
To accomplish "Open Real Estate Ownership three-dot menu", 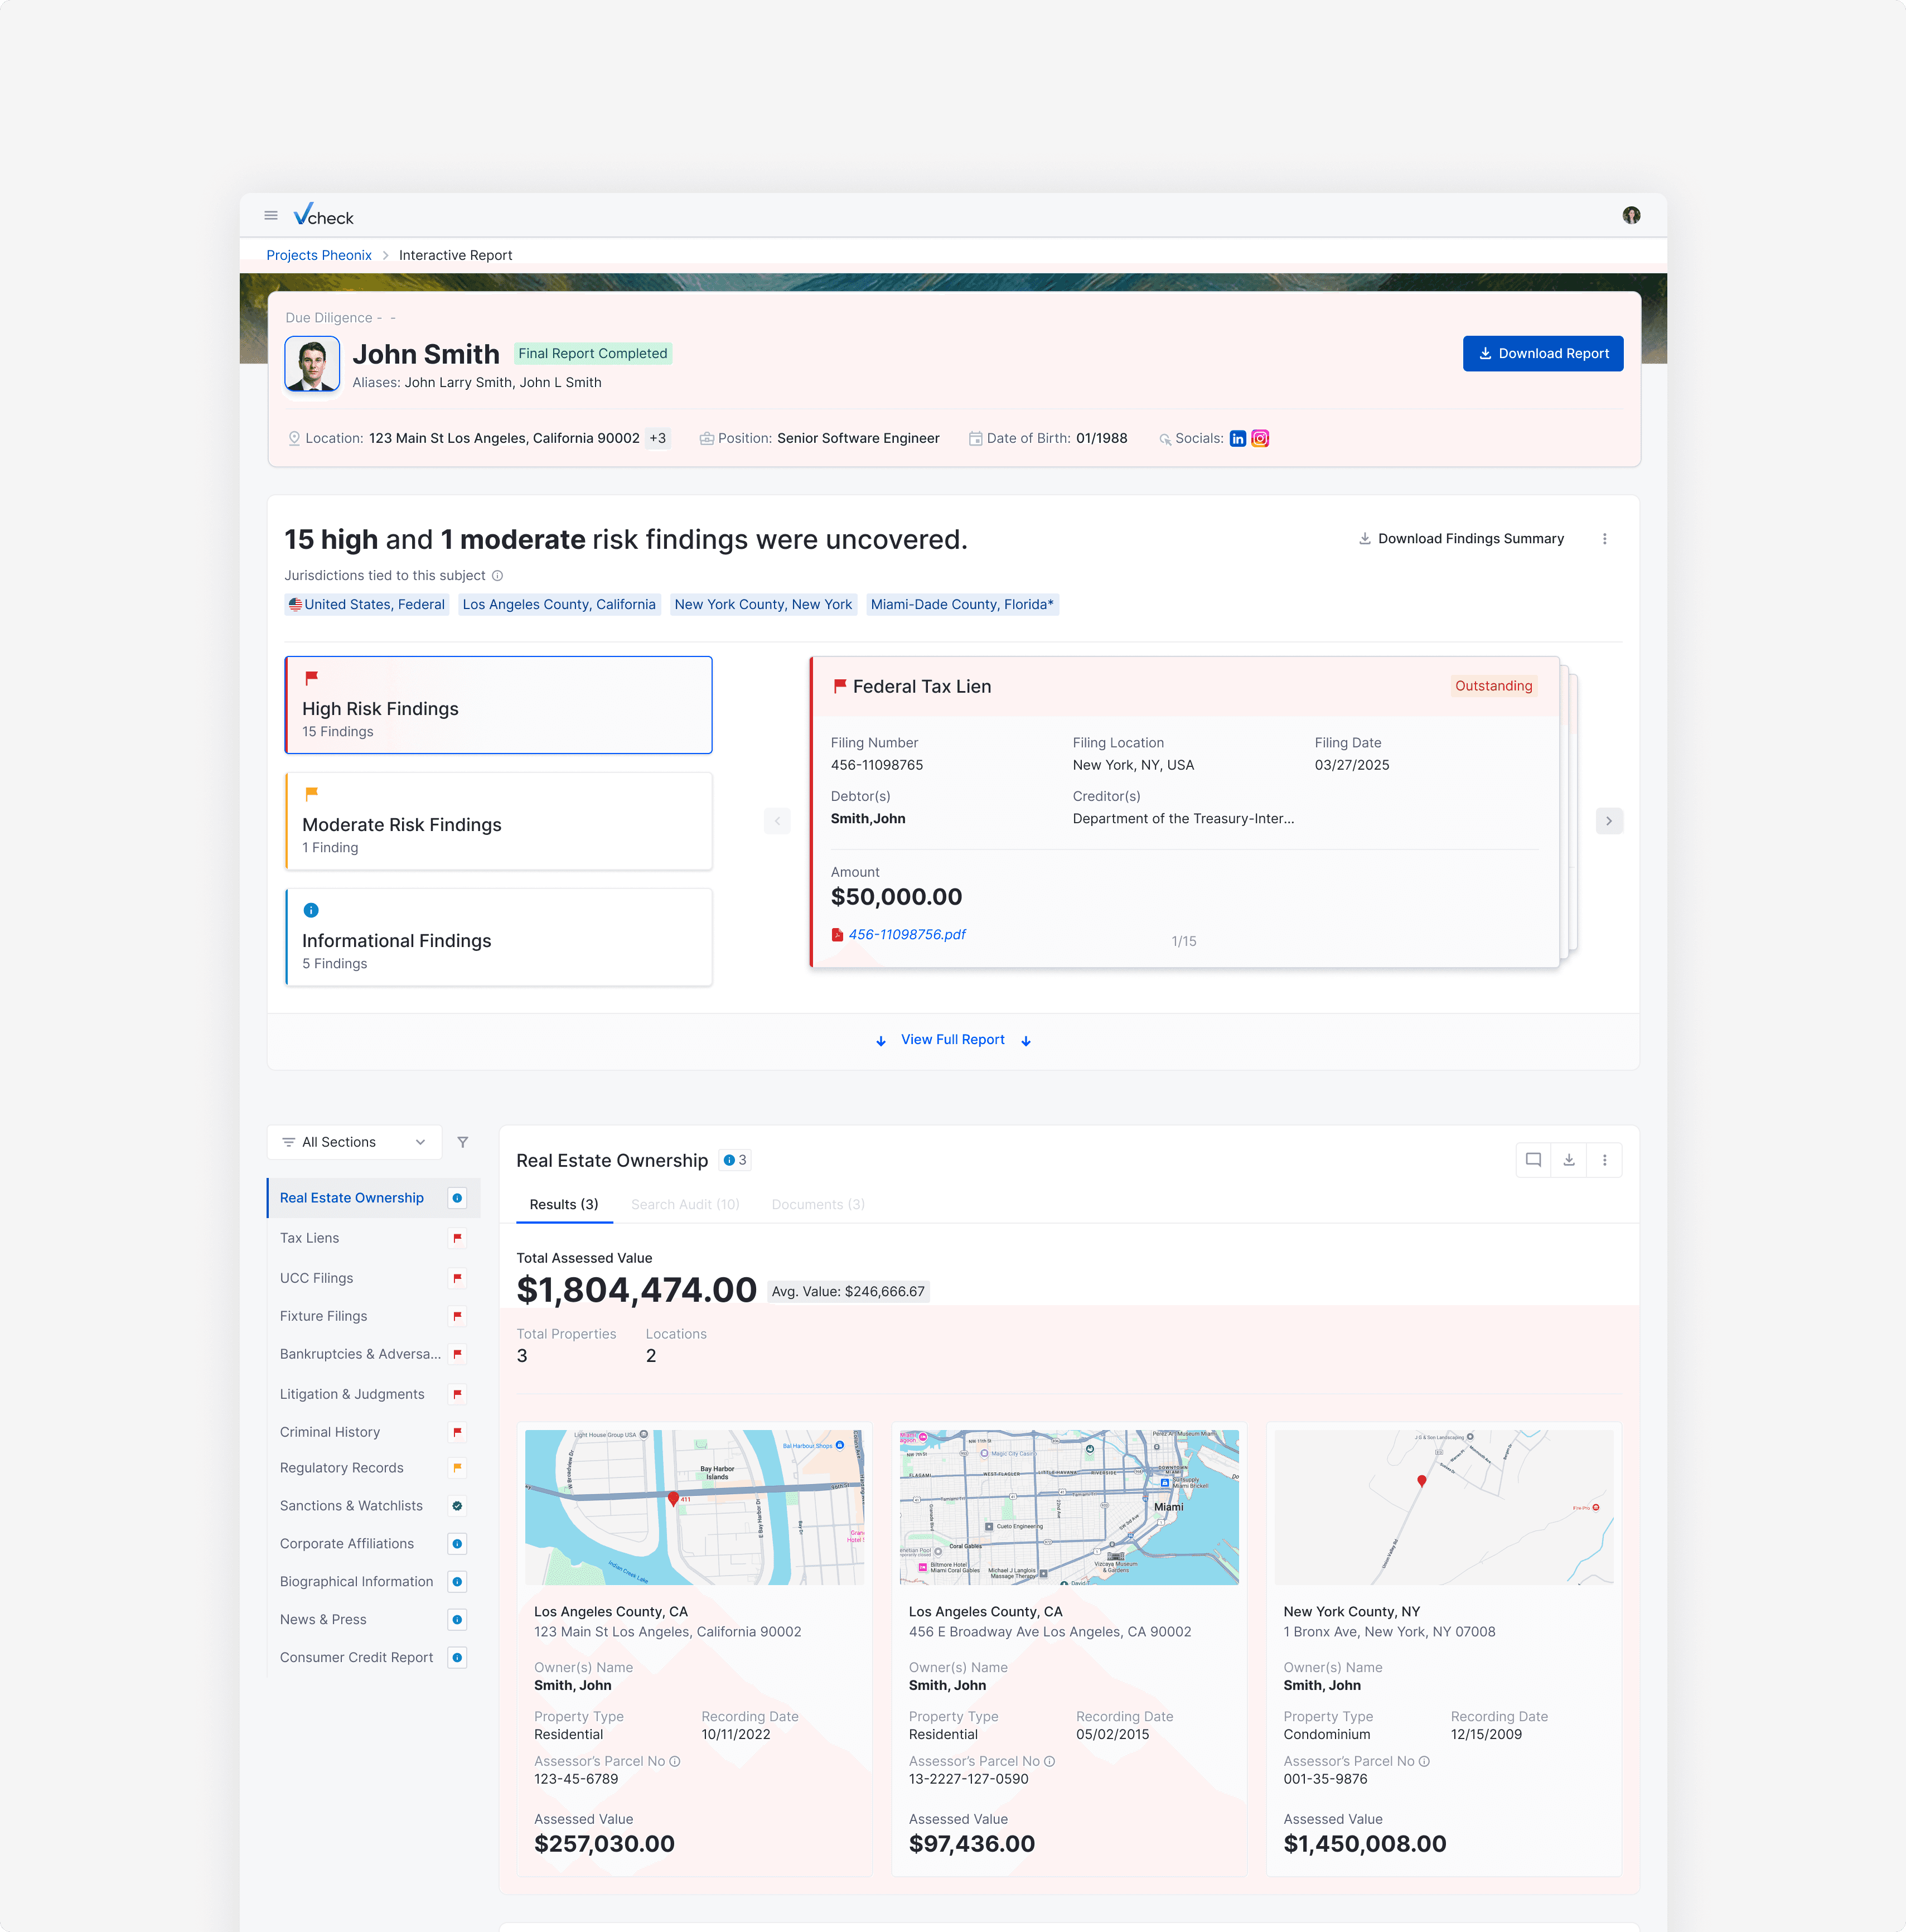I will [1605, 1160].
